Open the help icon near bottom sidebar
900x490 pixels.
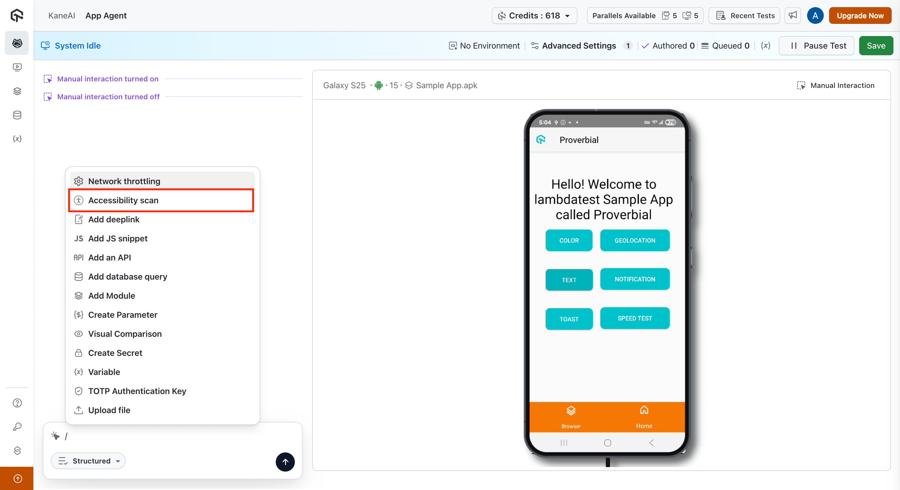17,403
